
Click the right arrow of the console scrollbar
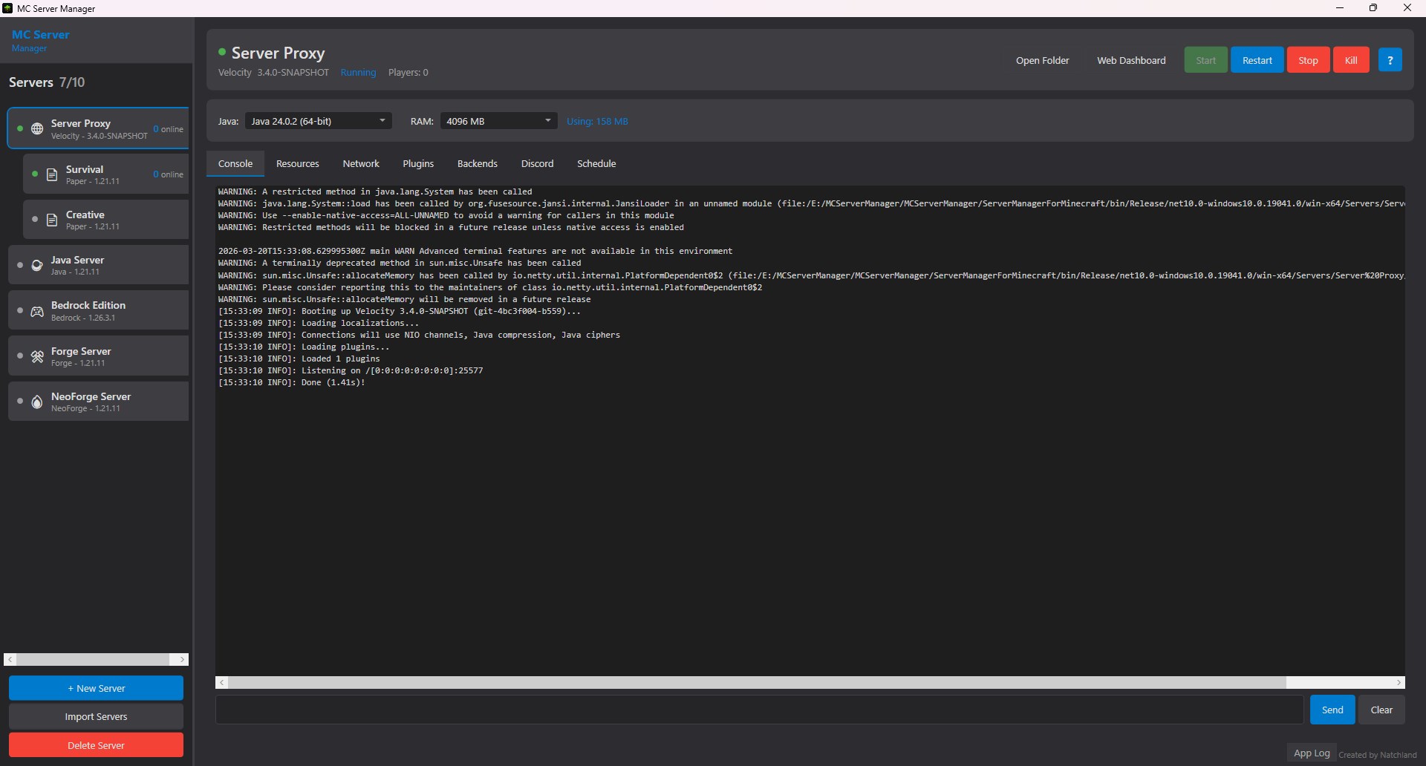point(1399,682)
